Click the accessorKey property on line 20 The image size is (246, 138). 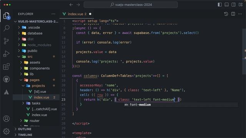tap(90, 85)
